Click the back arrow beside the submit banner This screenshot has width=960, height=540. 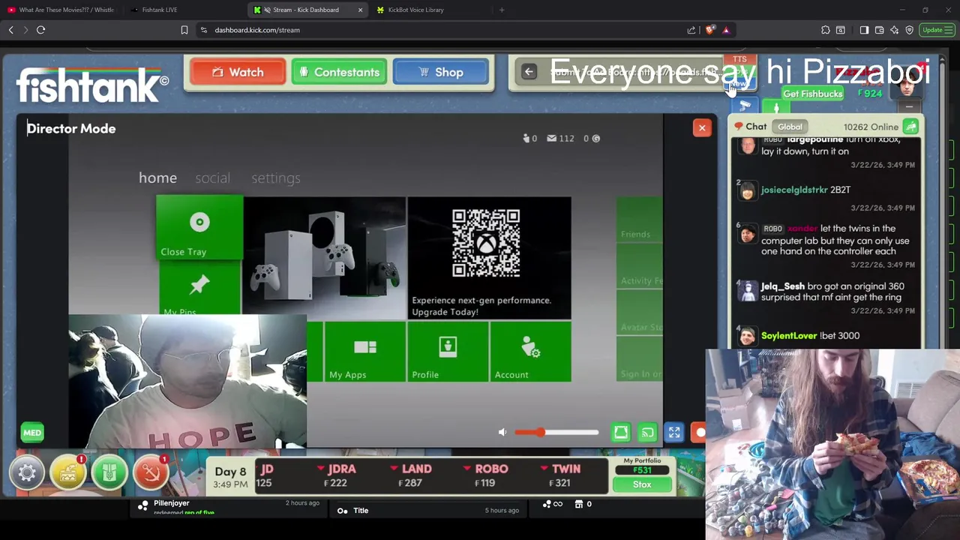tap(529, 72)
